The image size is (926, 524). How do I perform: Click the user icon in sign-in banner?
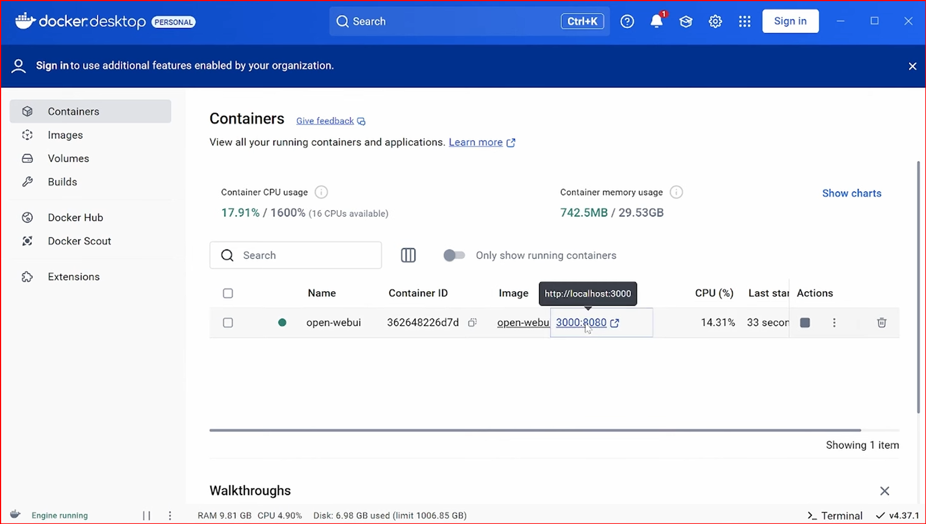click(x=18, y=66)
